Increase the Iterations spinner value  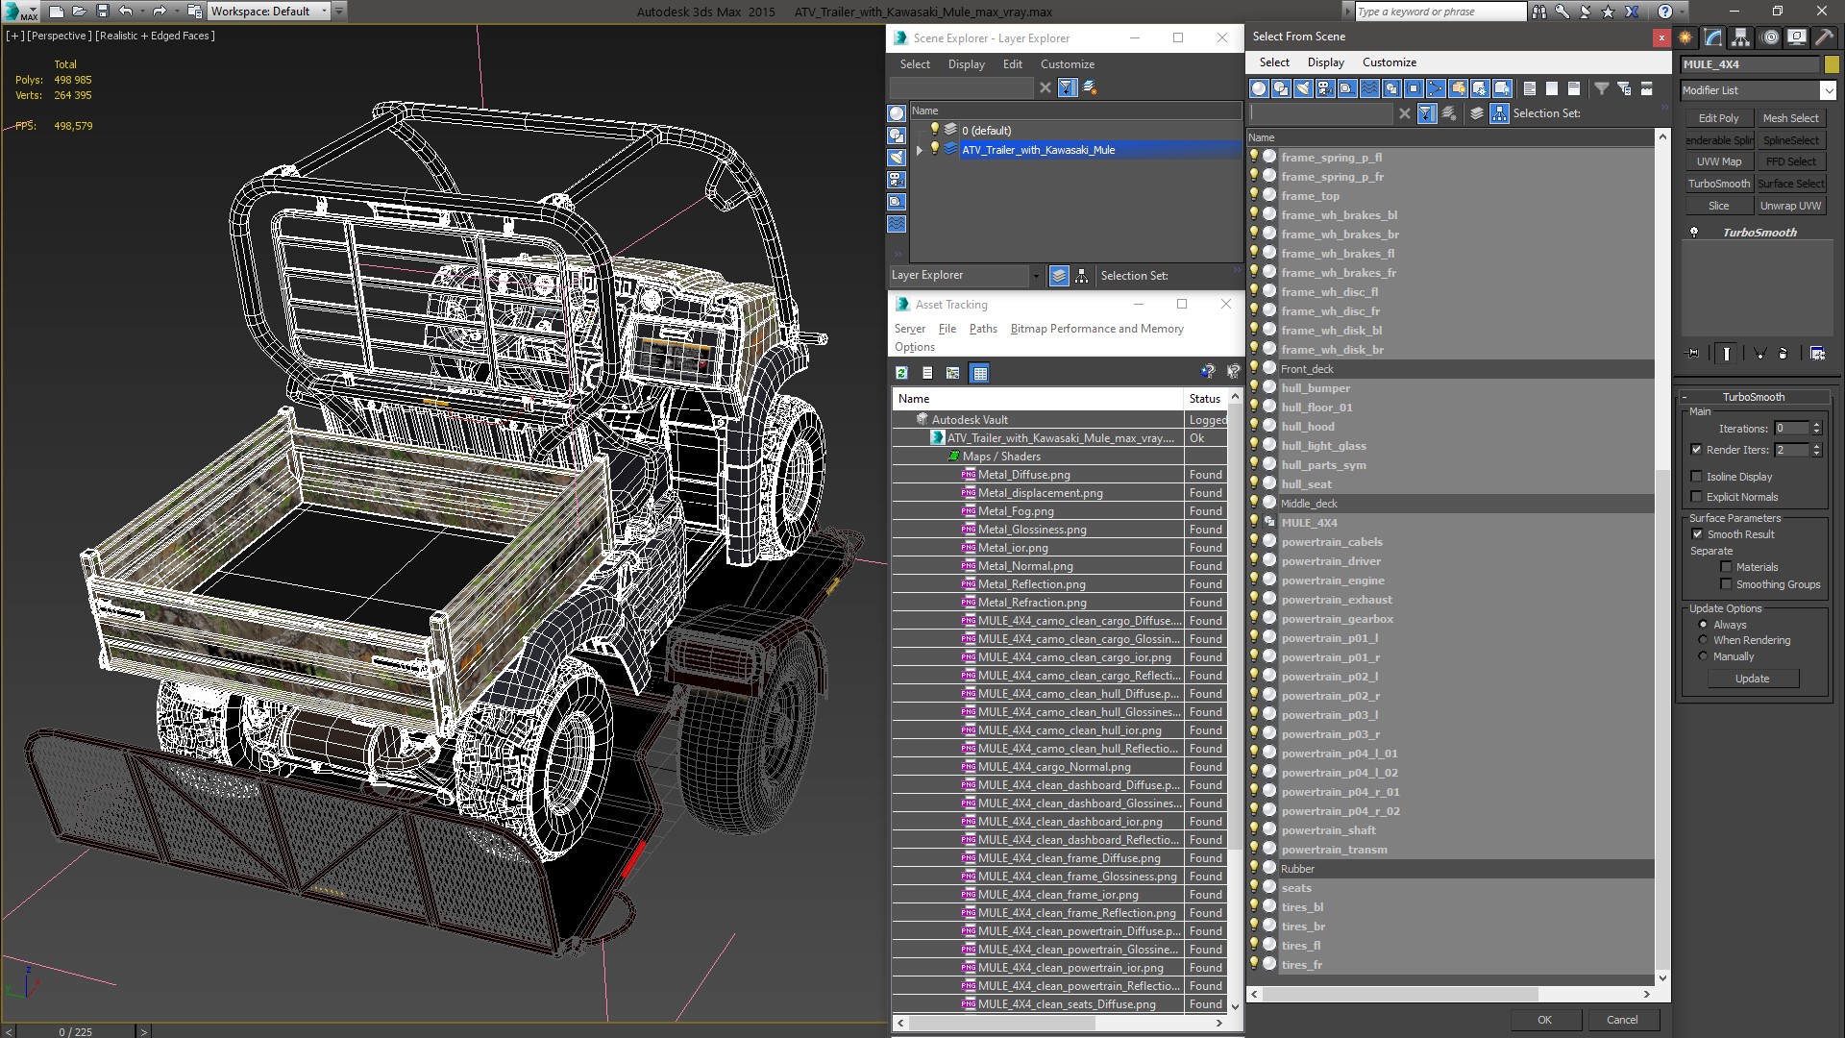click(1816, 424)
